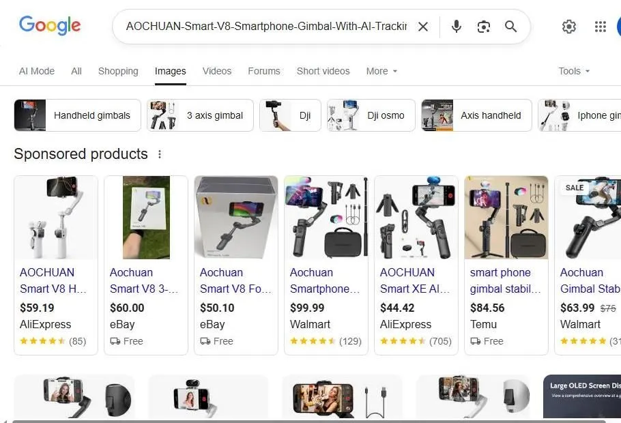Open the Google apps grid icon

tap(600, 27)
